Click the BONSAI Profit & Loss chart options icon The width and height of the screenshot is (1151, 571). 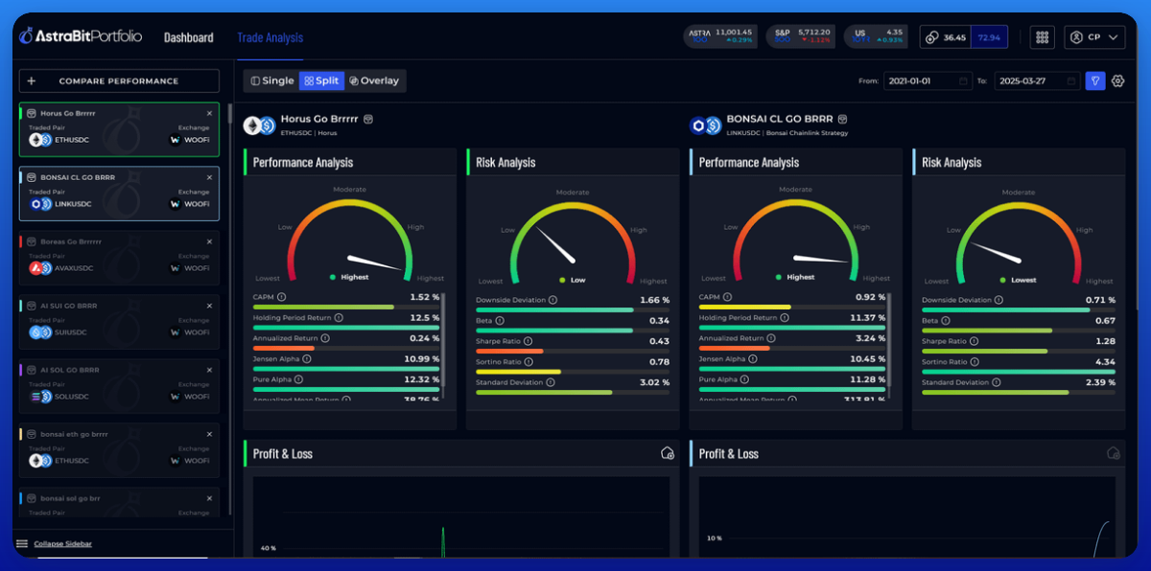point(1114,453)
